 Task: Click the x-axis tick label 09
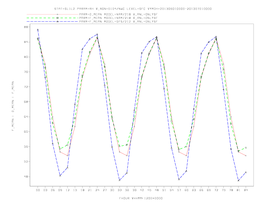pyautogui.click(x=60, y=190)
